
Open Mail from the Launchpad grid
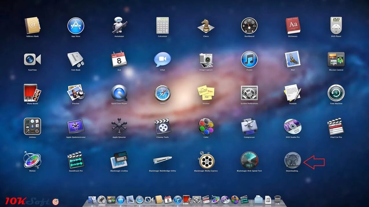click(x=293, y=59)
